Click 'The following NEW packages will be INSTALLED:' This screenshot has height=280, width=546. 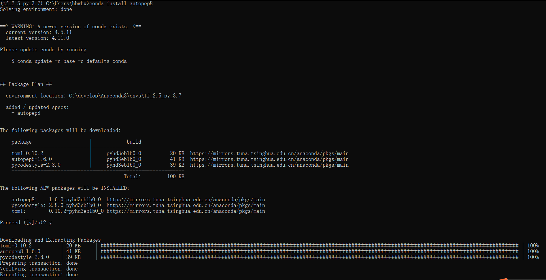(65, 188)
